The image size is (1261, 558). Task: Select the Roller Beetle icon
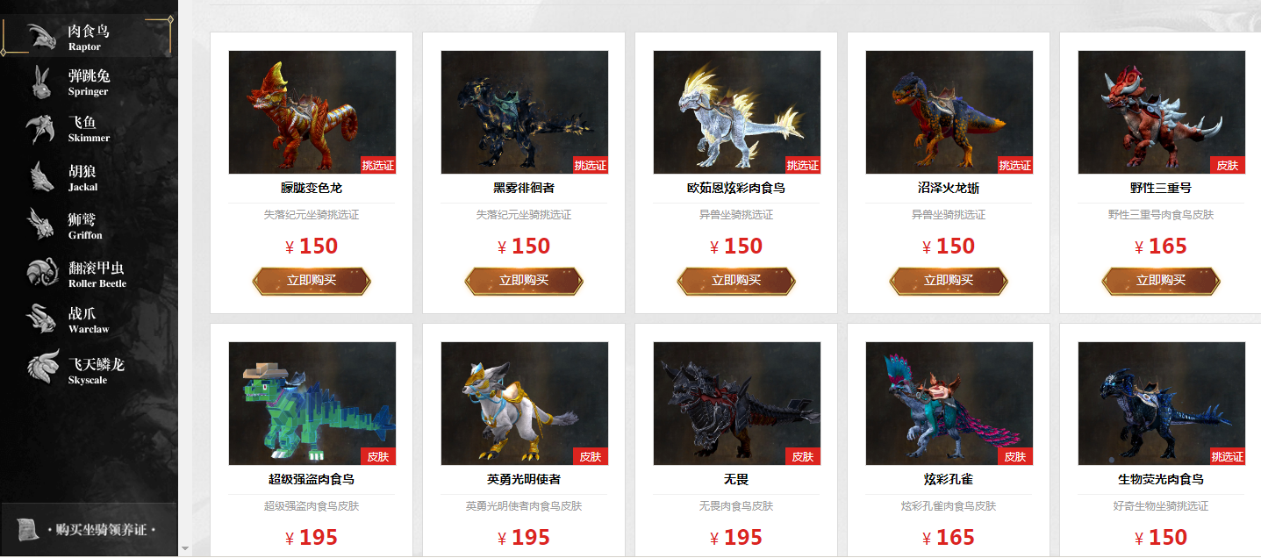(x=41, y=272)
